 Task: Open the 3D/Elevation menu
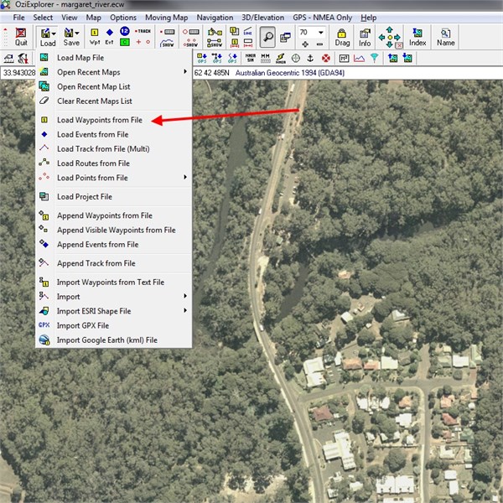pyautogui.click(x=262, y=18)
